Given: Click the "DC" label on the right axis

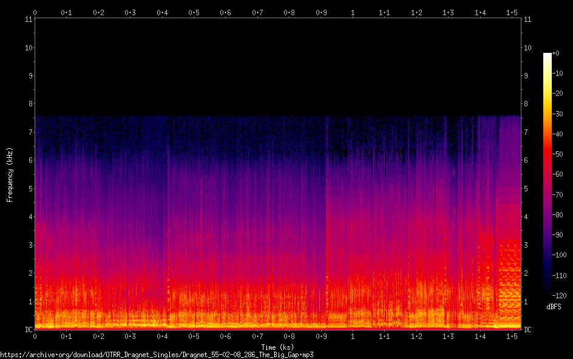Looking at the screenshot, I should click(x=528, y=330).
